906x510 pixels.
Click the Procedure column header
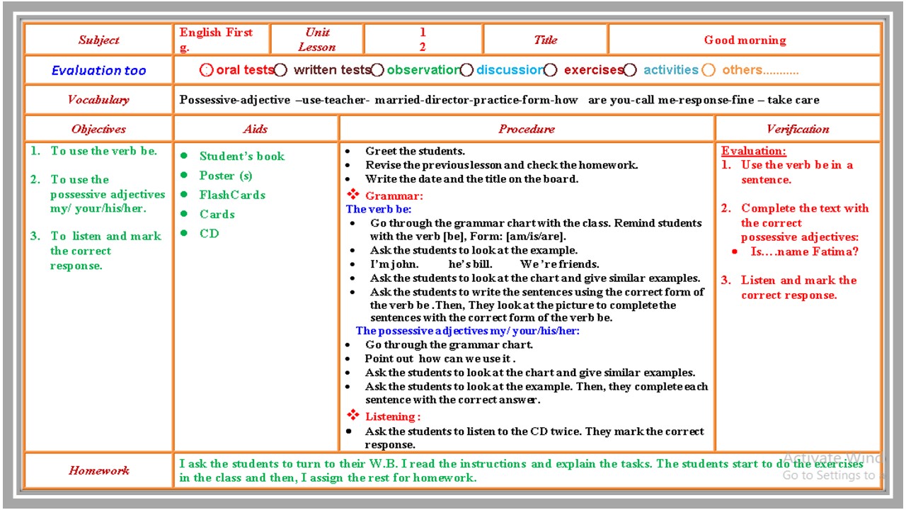527,129
